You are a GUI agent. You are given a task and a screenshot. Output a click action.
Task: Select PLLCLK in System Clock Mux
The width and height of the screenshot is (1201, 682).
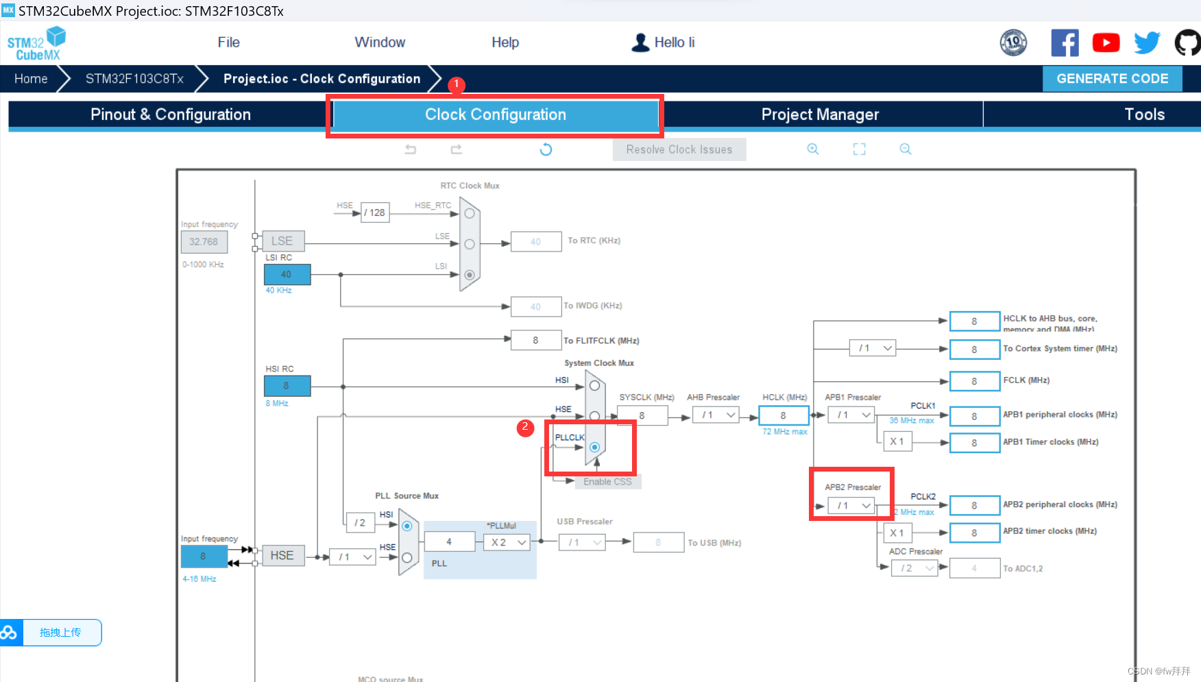[x=595, y=447]
